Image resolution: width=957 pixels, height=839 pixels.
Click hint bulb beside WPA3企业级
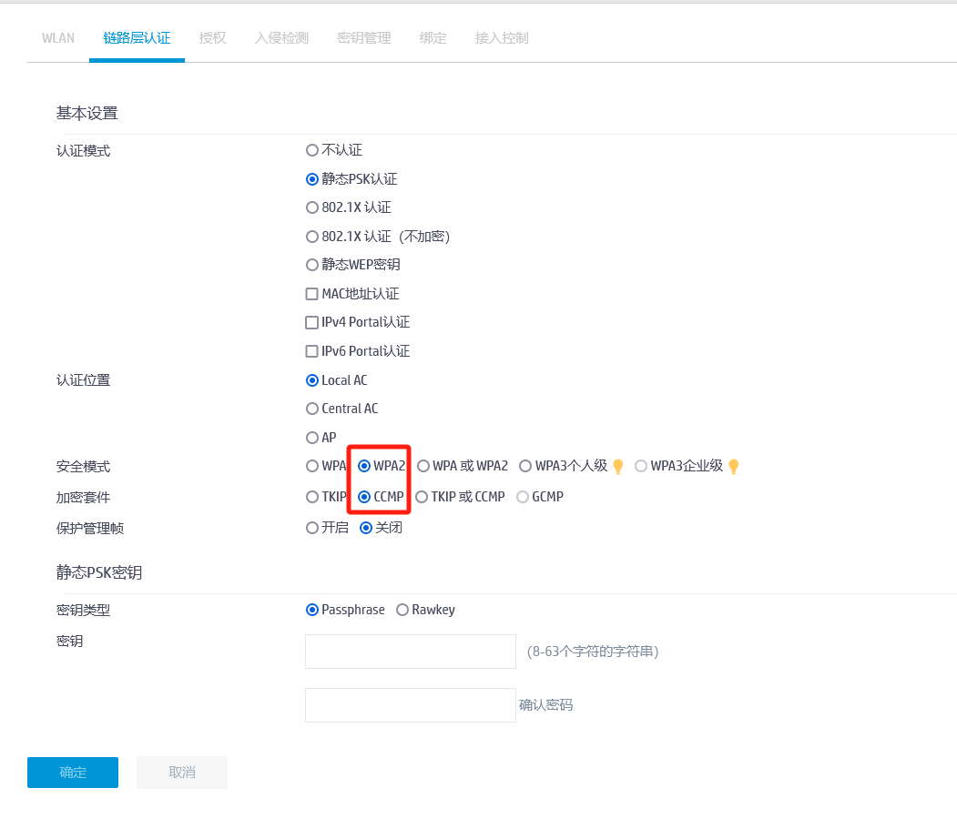pos(734,467)
